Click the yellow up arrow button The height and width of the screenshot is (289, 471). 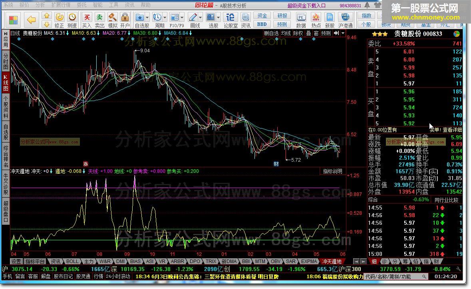(47, 16)
